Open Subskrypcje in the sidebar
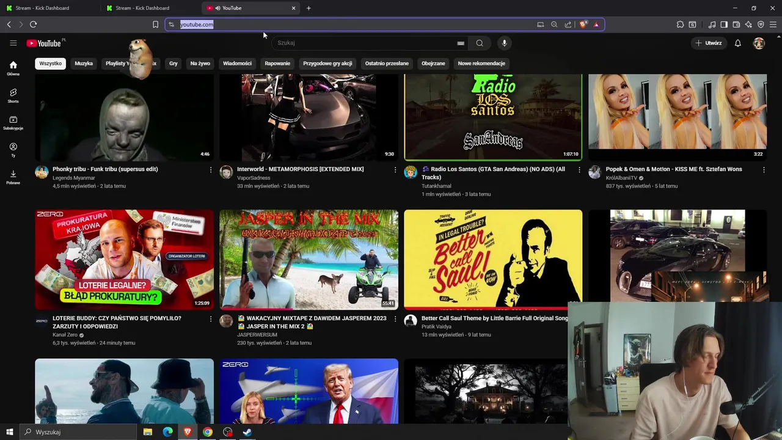782x440 pixels. point(13,122)
